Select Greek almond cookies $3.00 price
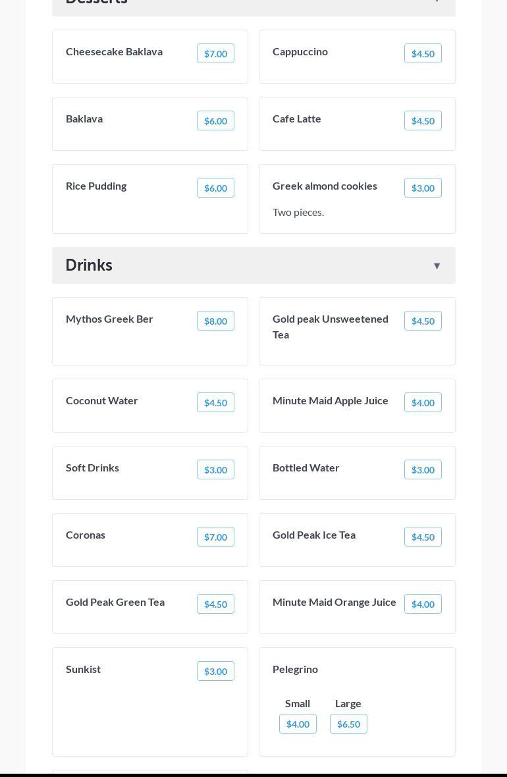This screenshot has height=777, width=507. coord(423,188)
